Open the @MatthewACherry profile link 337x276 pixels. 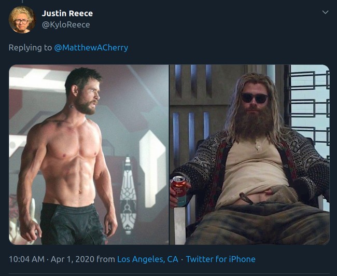(x=91, y=48)
